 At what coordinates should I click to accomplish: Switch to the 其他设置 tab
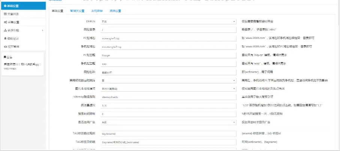coord(115,11)
